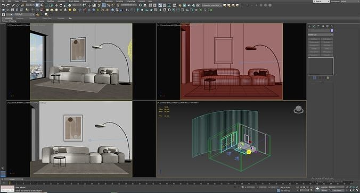Click the Align tool icon
Image resolution: width=360 pixels, height=193 pixels.
145,5
